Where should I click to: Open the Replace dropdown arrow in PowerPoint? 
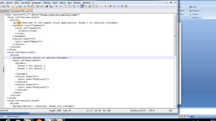200,10
